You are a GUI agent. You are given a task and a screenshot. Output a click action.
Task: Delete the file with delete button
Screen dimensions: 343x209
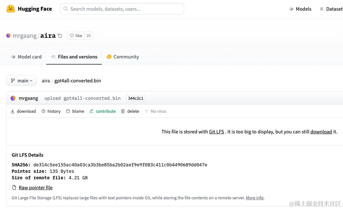click(130, 111)
